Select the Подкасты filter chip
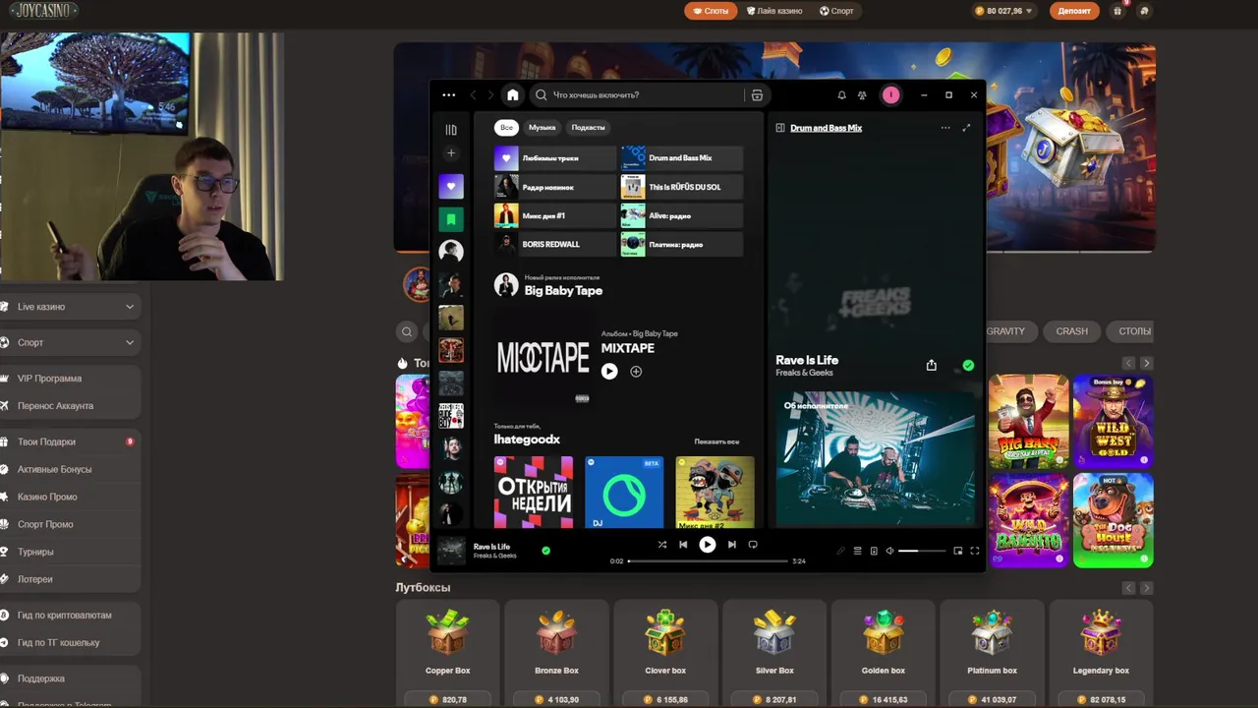The width and height of the screenshot is (1258, 708). click(588, 127)
